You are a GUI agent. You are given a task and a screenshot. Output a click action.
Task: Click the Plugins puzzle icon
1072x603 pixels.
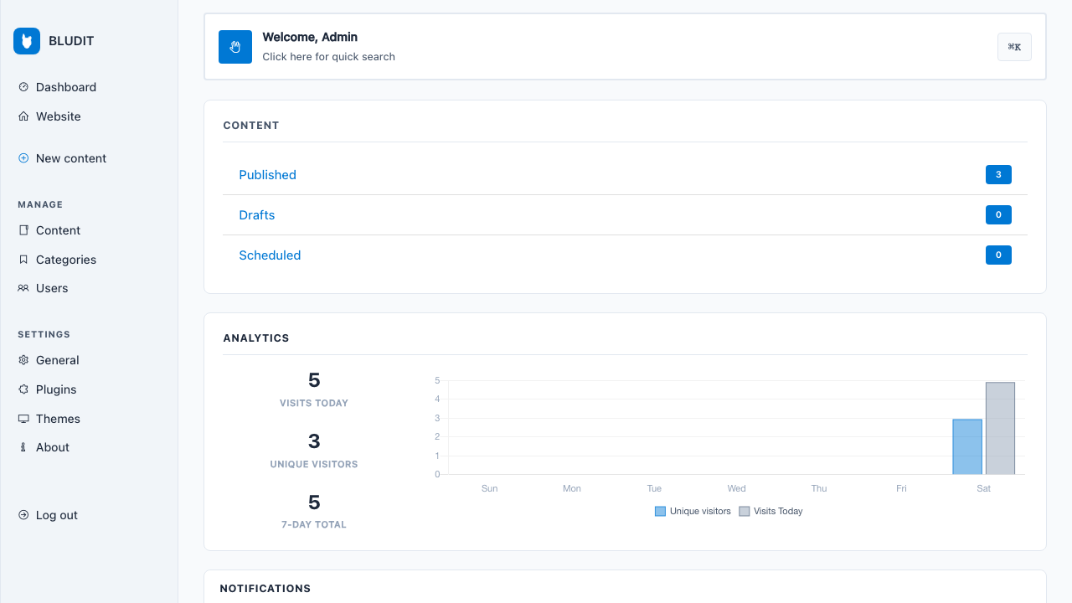23,389
